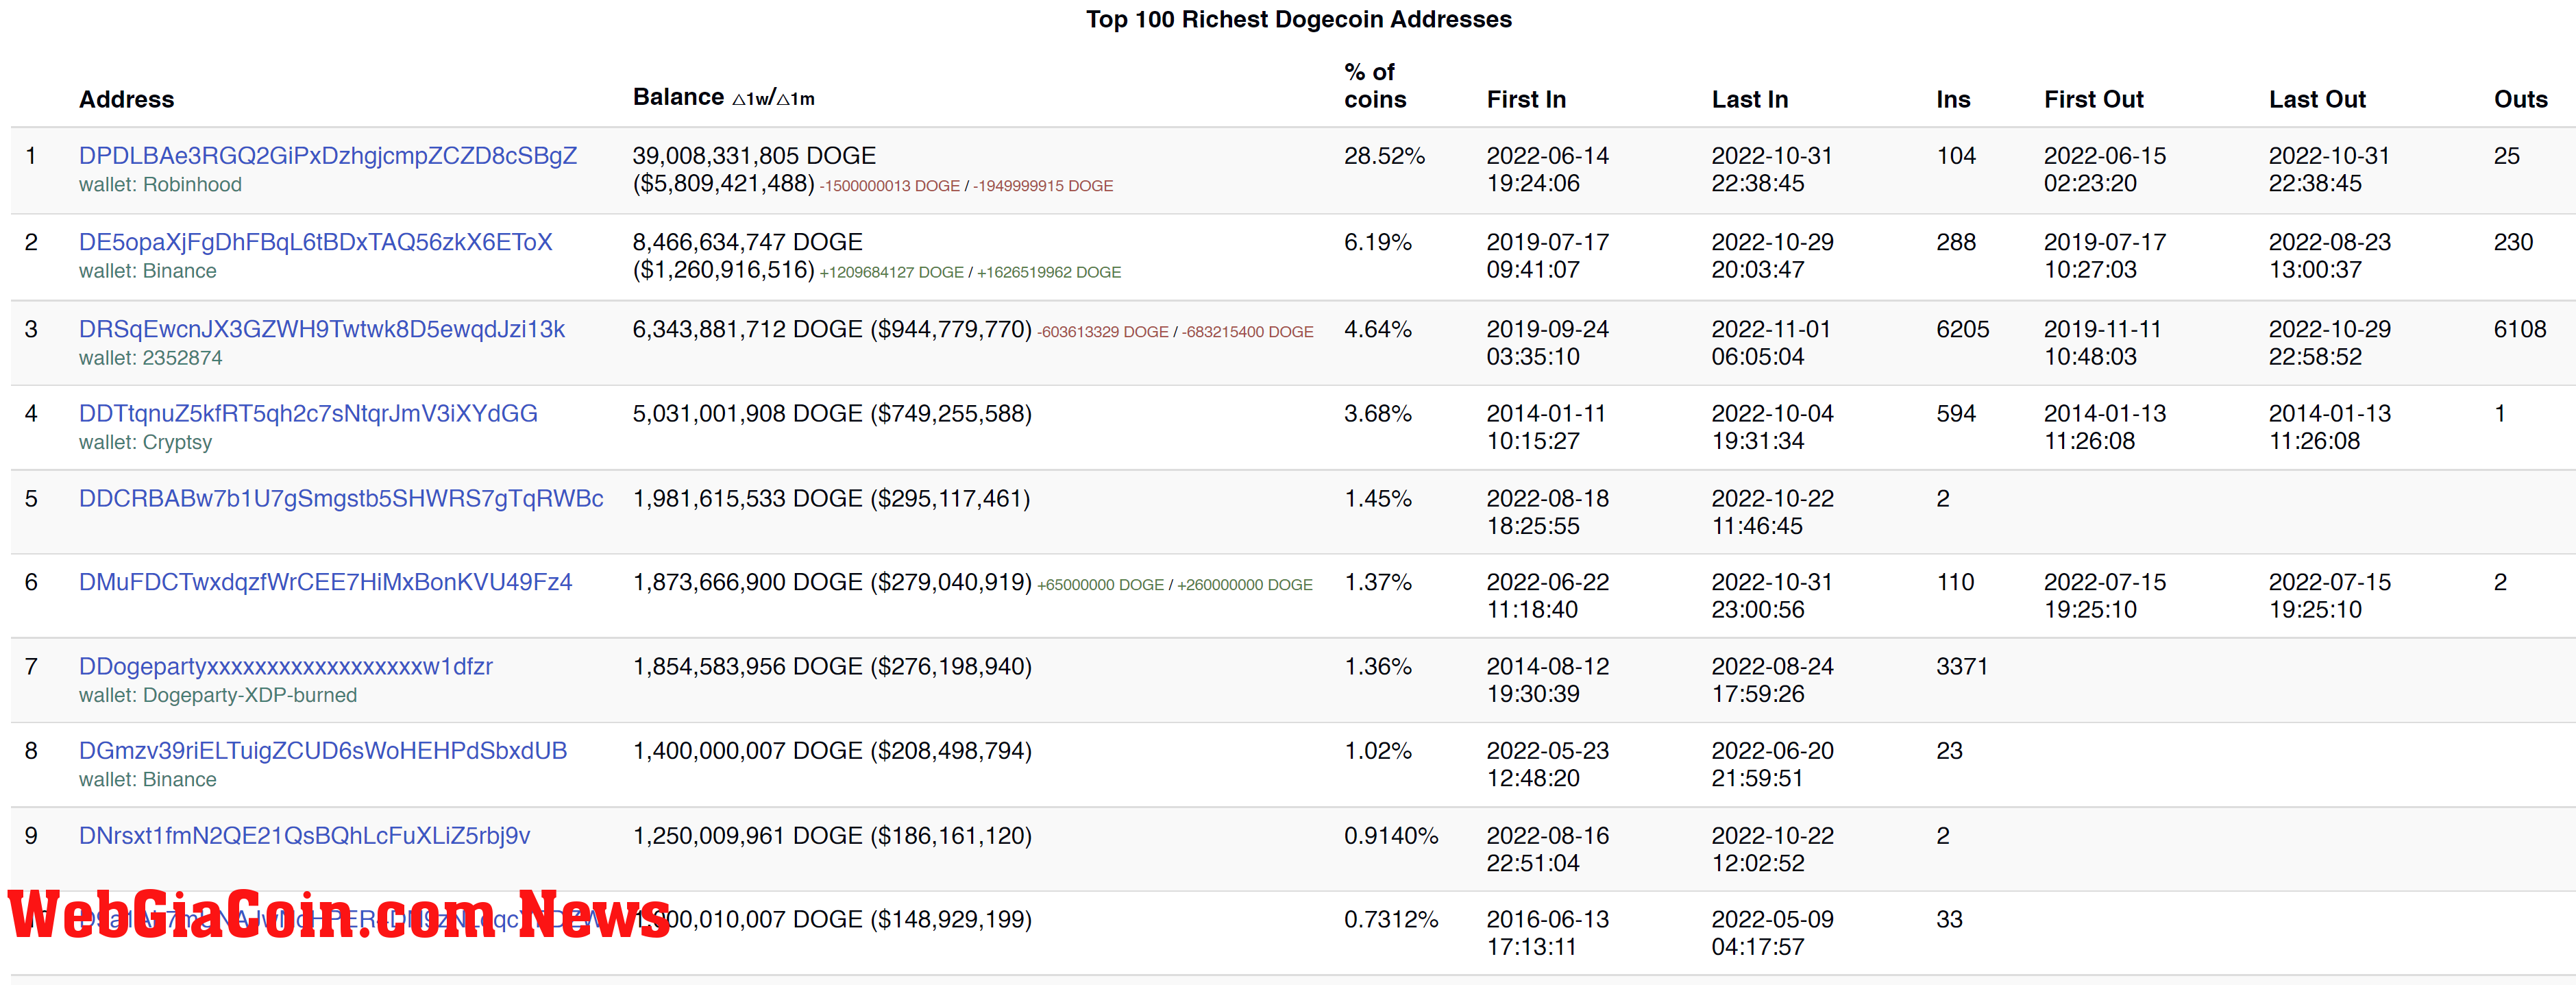
Task: Click the Outs column header
Action: tap(2521, 99)
